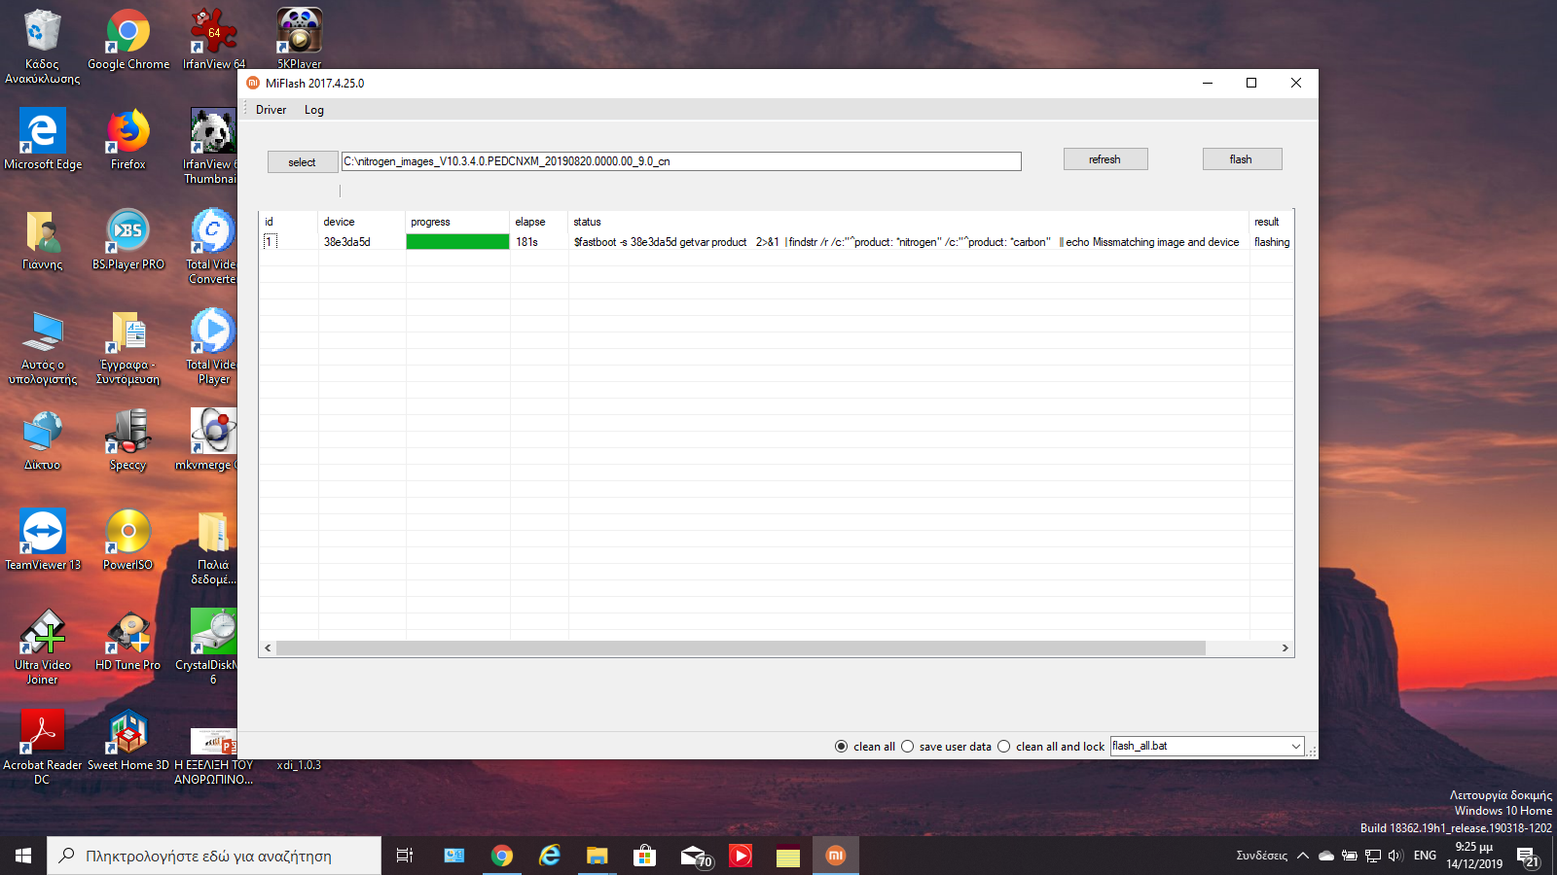Click the '181s' elapse cell
The height and width of the screenshot is (875, 1557).
(x=526, y=242)
